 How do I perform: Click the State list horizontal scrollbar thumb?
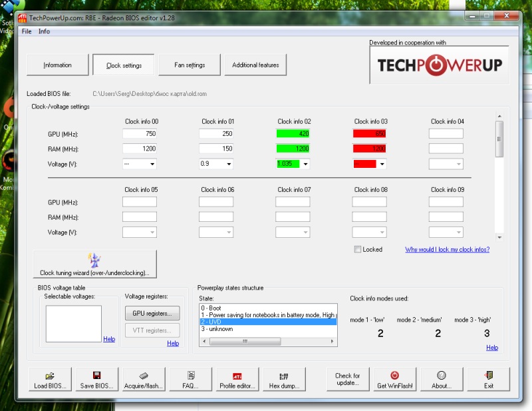[245, 341]
